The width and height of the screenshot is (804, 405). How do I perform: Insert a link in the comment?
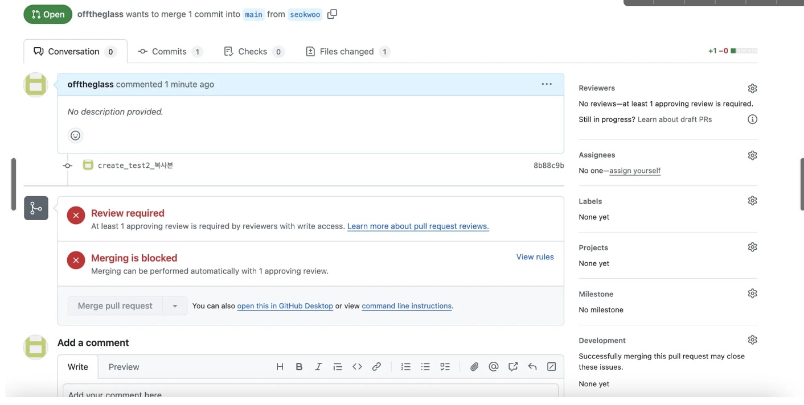point(376,367)
